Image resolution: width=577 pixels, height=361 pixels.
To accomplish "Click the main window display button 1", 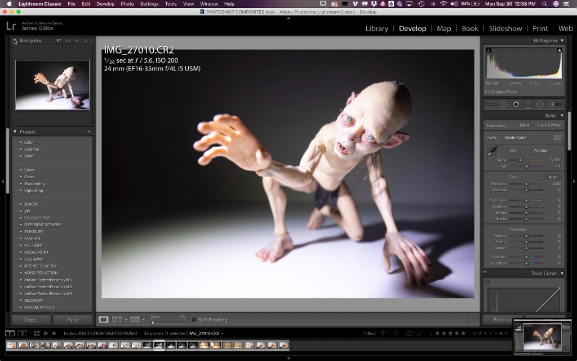I will [10, 333].
